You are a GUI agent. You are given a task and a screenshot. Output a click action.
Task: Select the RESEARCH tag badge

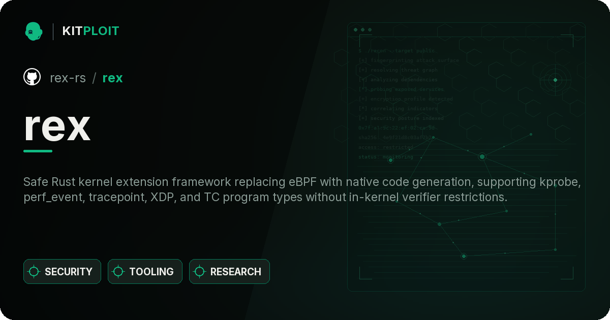[229, 272]
